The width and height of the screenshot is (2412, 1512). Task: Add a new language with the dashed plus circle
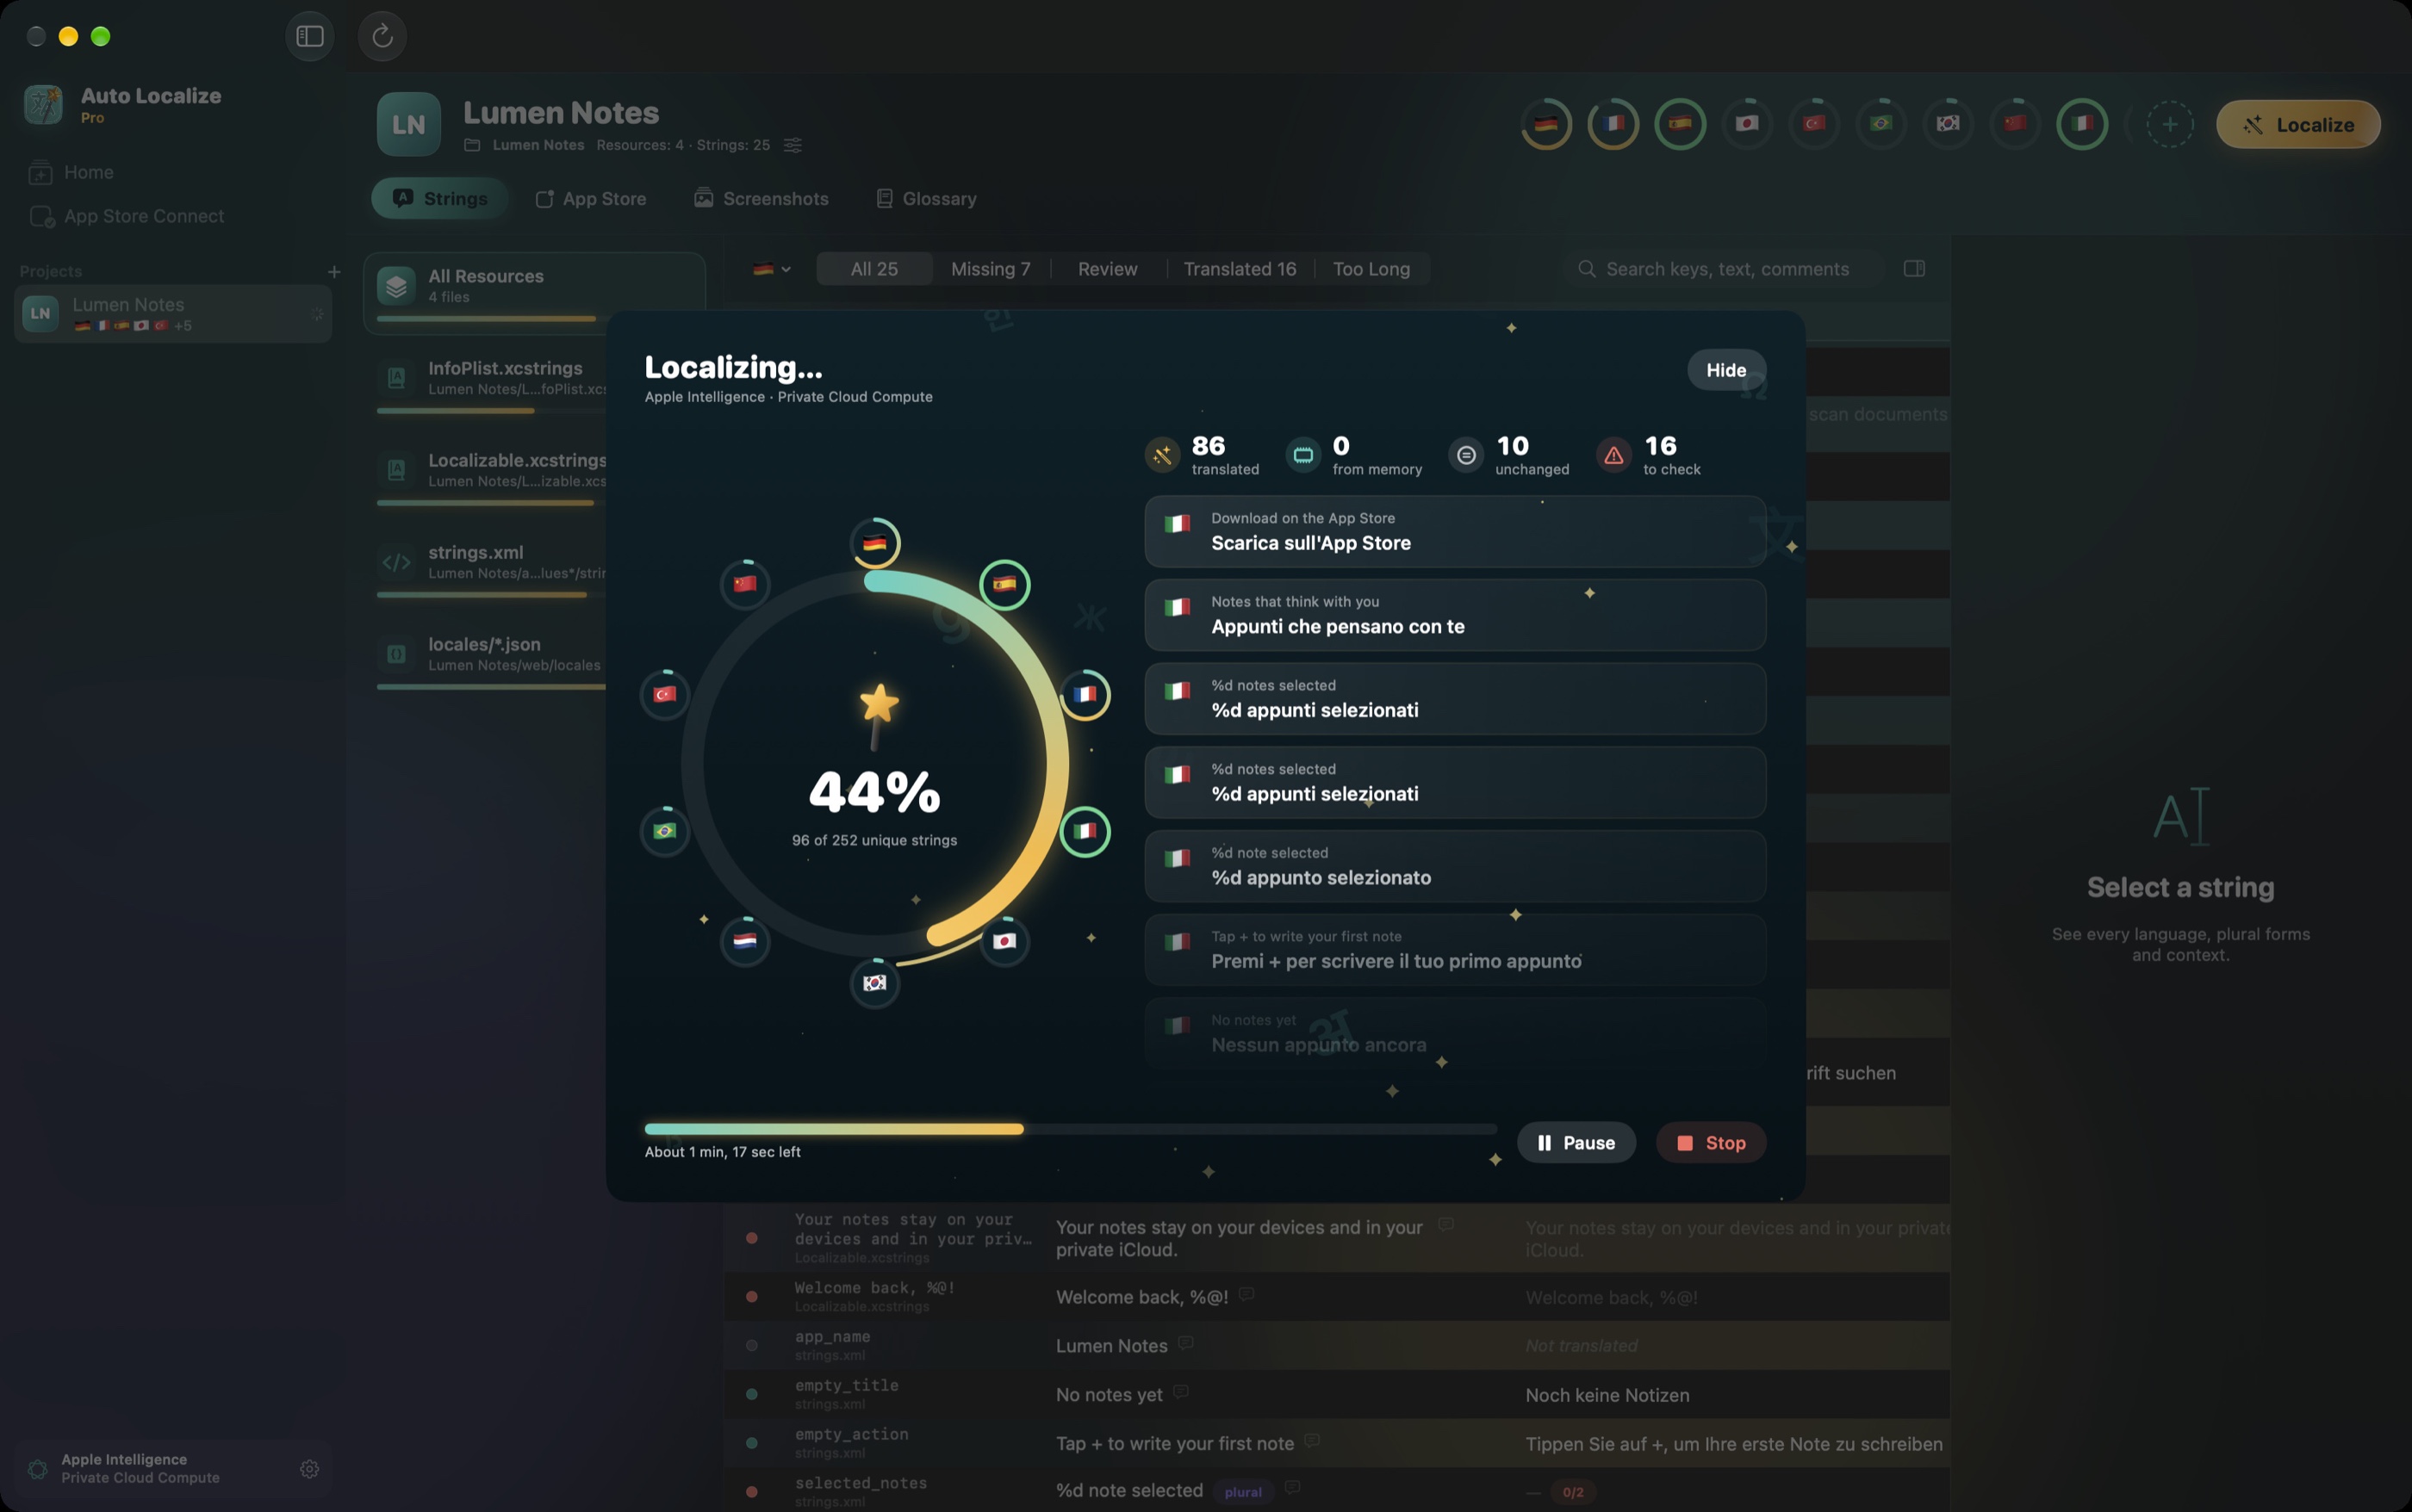[2169, 124]
